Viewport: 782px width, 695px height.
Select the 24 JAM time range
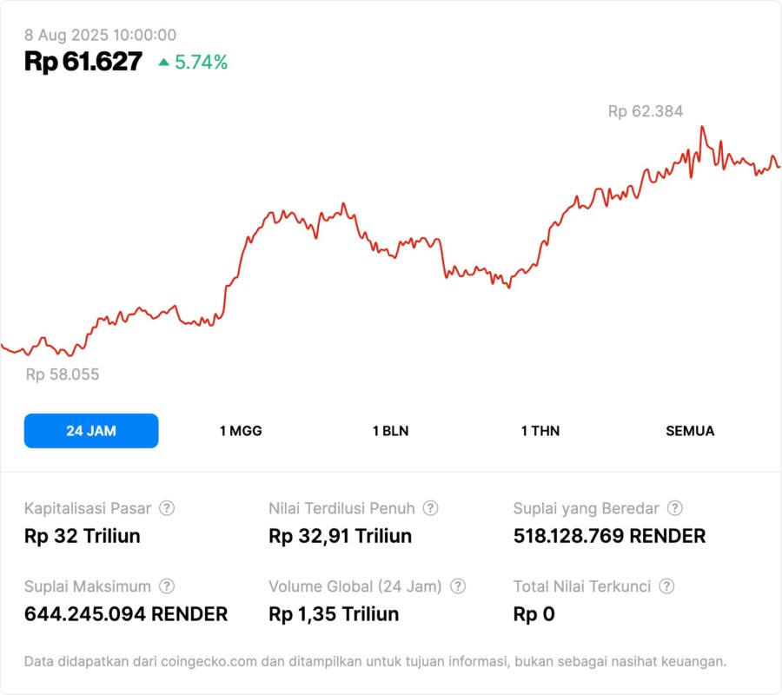tap(91, 431)
